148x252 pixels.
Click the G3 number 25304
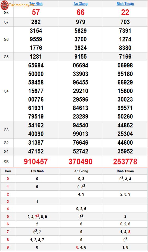125,134
